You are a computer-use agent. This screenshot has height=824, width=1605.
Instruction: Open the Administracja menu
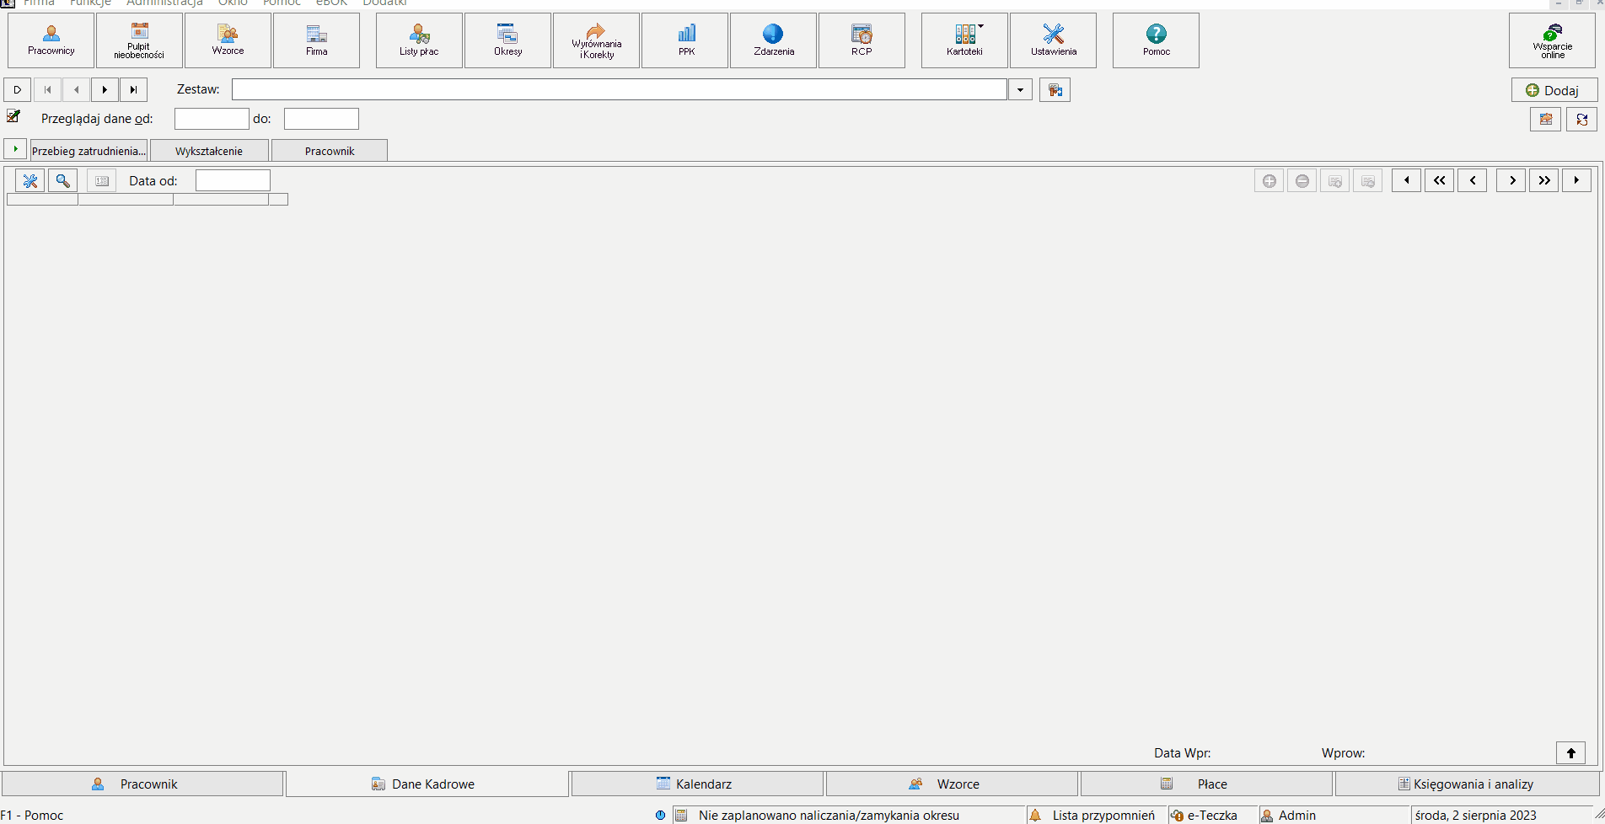click(164, 3)
